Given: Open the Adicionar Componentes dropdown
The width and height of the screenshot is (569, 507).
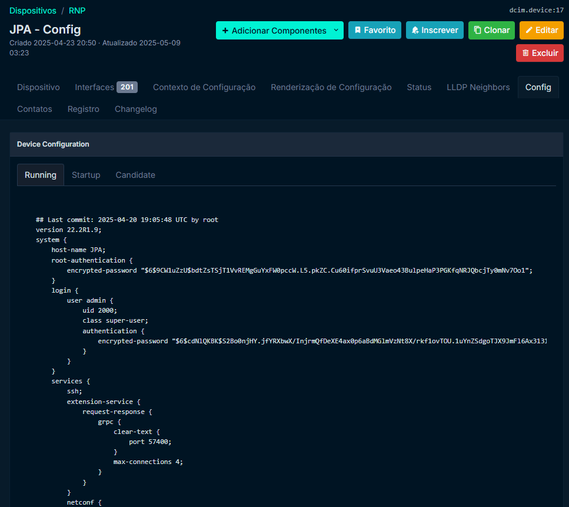Looking at the screenshot, I should (336, 29).
